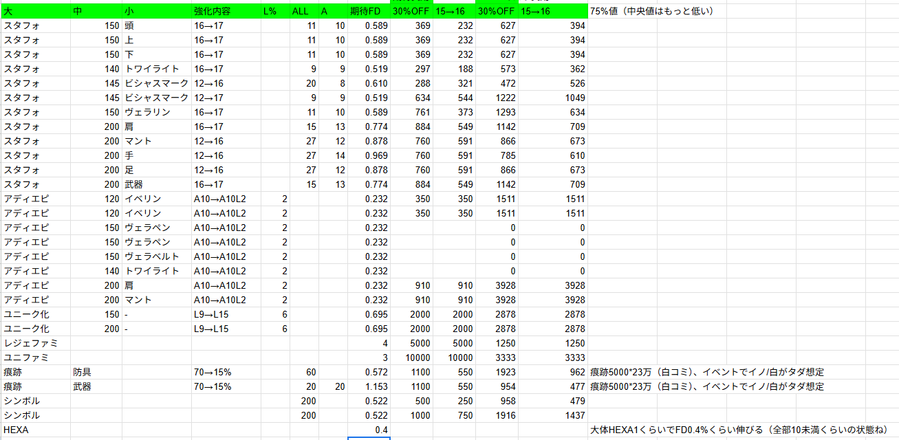Select the ヴェラリン cell
899x440 pixels.
click(x=157, y=112)
